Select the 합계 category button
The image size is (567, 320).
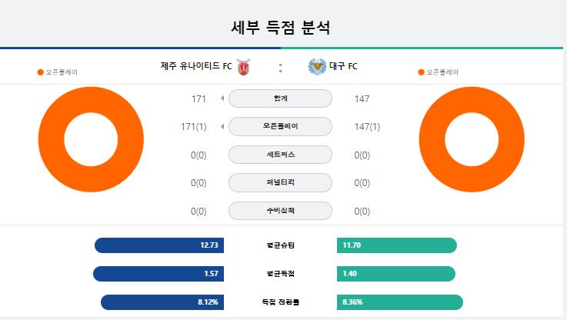(x=280, y=98)
